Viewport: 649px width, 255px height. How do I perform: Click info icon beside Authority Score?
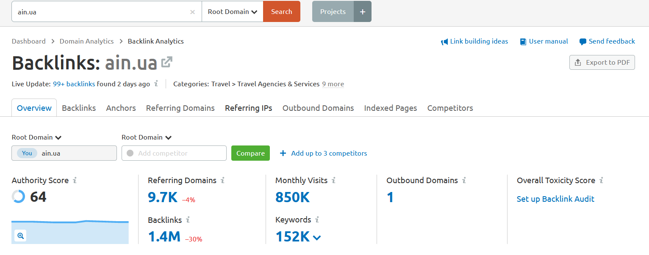pyautogui.click(x=75, y=180)
